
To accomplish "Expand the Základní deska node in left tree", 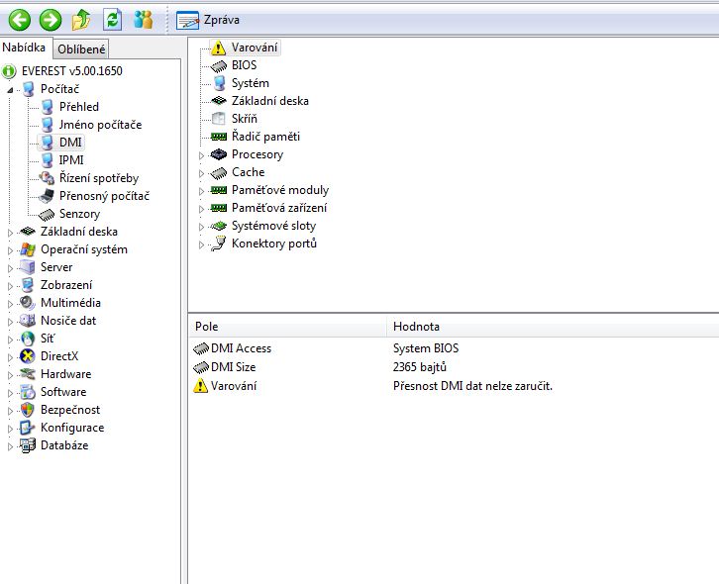I will pyautogui.click(x=12, y=232).
